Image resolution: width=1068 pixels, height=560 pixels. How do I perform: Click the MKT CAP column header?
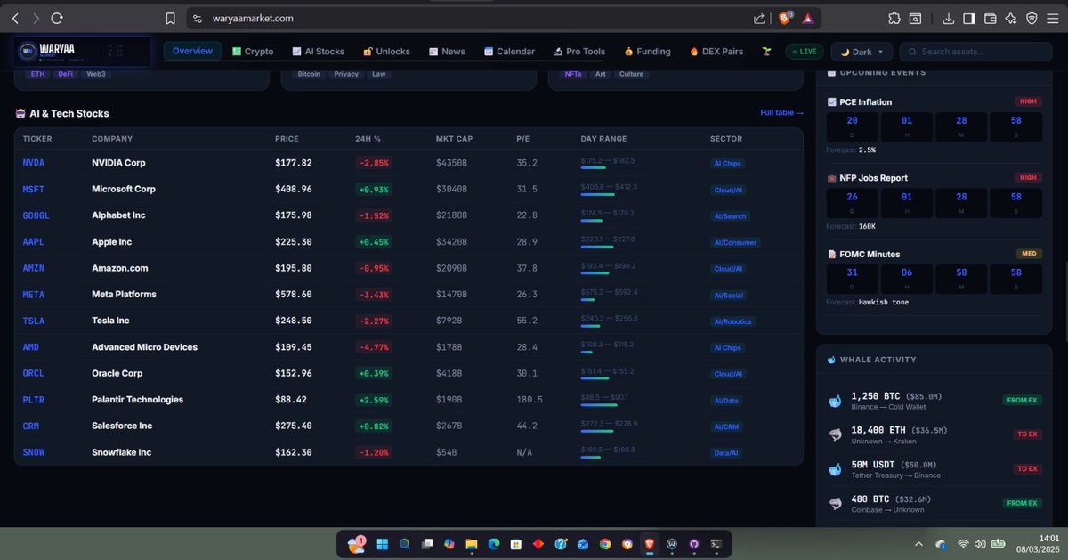[x=452, y=139]
